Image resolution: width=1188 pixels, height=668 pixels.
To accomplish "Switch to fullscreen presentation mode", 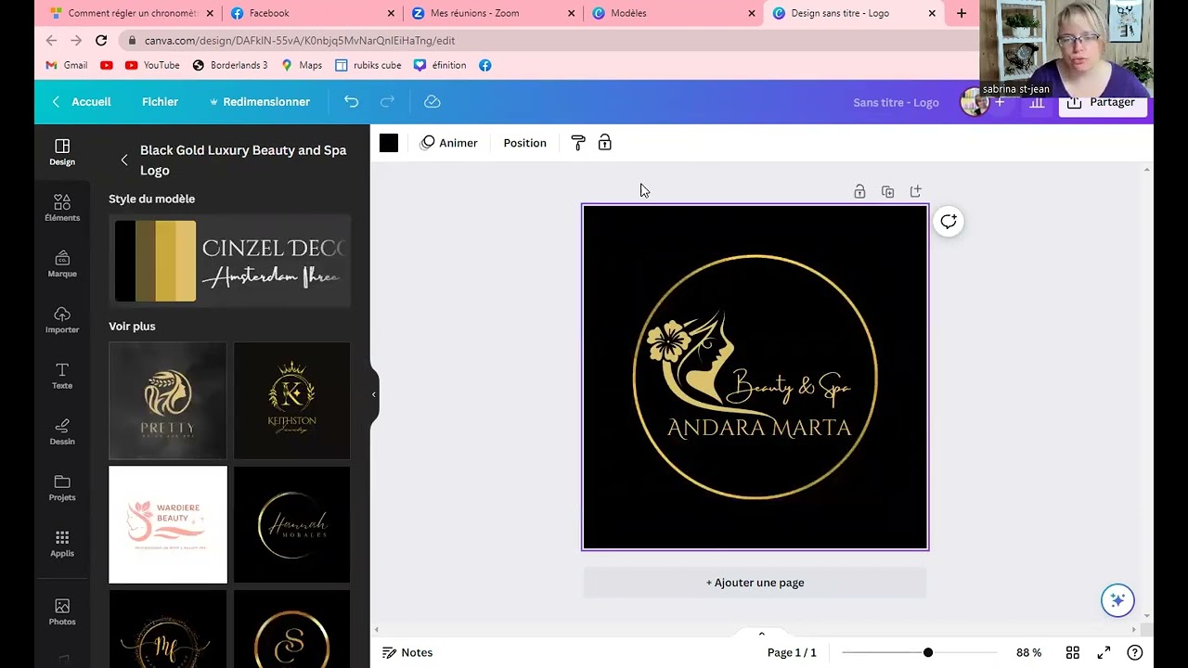I will point(1104,652).
